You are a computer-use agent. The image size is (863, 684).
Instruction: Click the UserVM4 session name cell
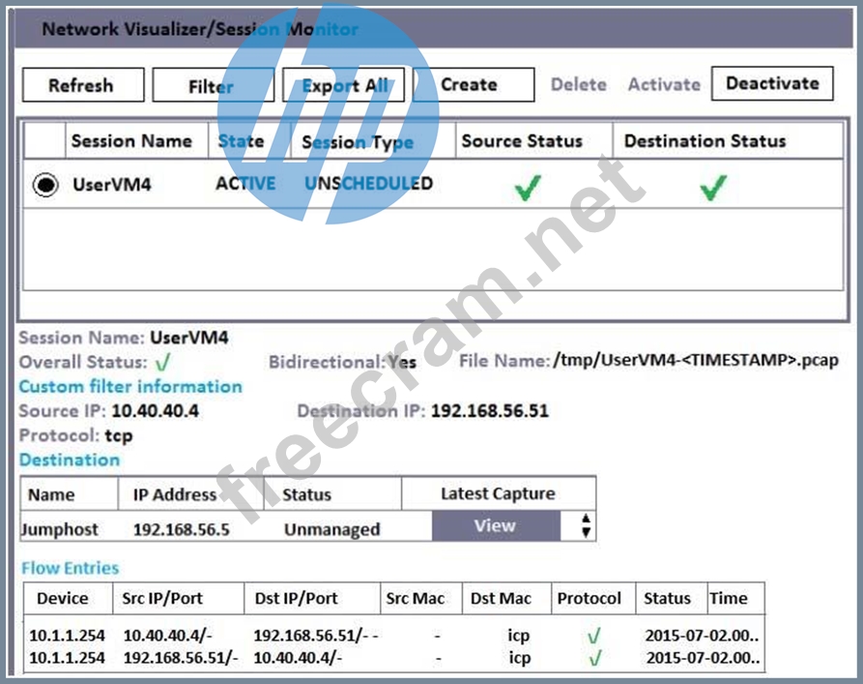coord(112,184)
